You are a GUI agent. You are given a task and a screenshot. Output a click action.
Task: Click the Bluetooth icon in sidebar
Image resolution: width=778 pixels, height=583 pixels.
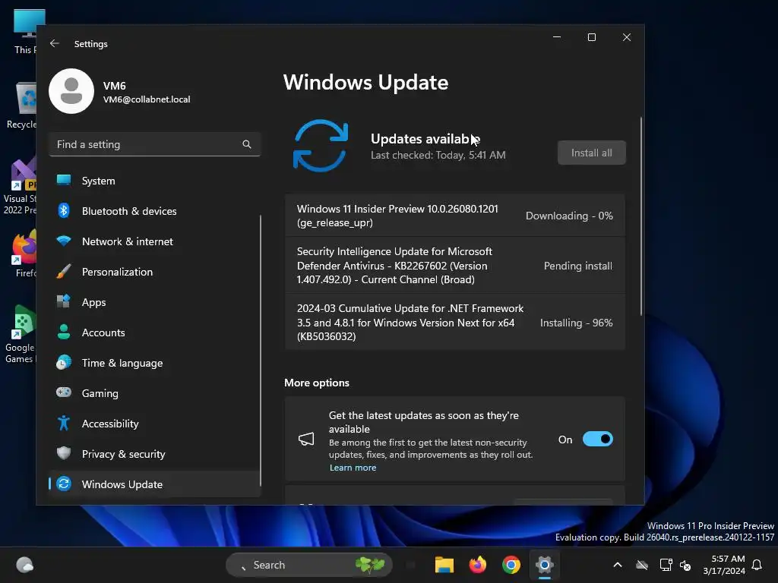point(64,211)
